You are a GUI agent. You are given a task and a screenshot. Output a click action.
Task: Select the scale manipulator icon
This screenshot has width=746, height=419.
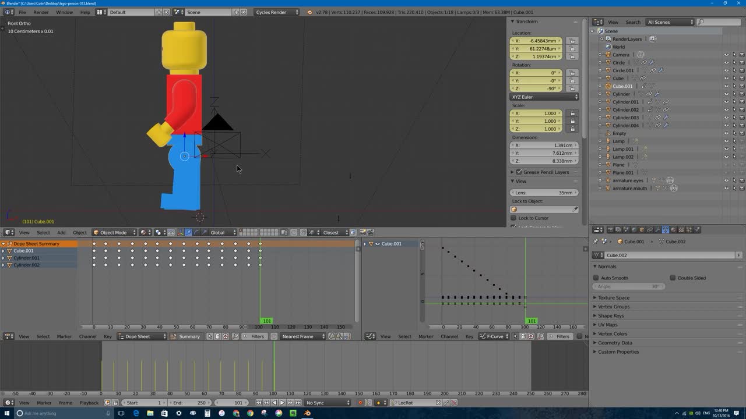(204, 232)
